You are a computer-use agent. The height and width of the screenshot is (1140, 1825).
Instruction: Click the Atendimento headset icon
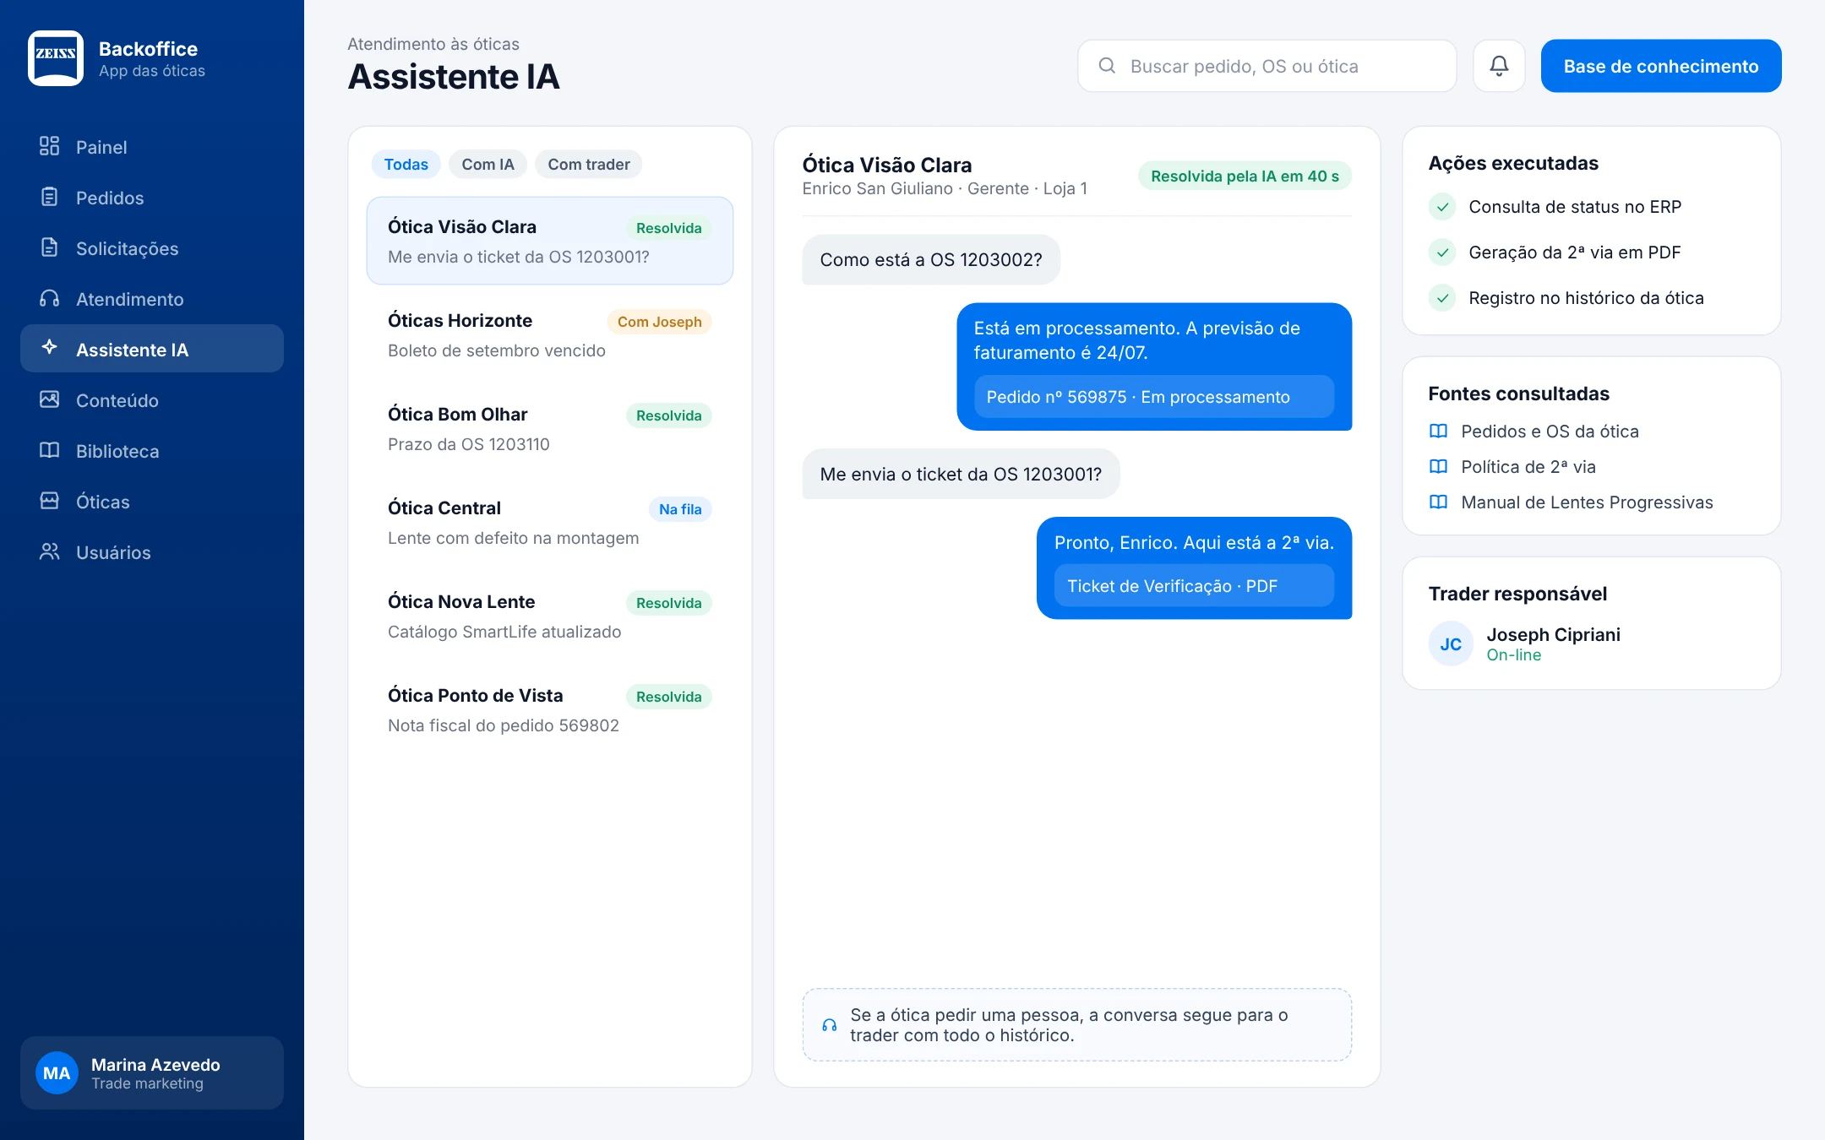[50, 298]
